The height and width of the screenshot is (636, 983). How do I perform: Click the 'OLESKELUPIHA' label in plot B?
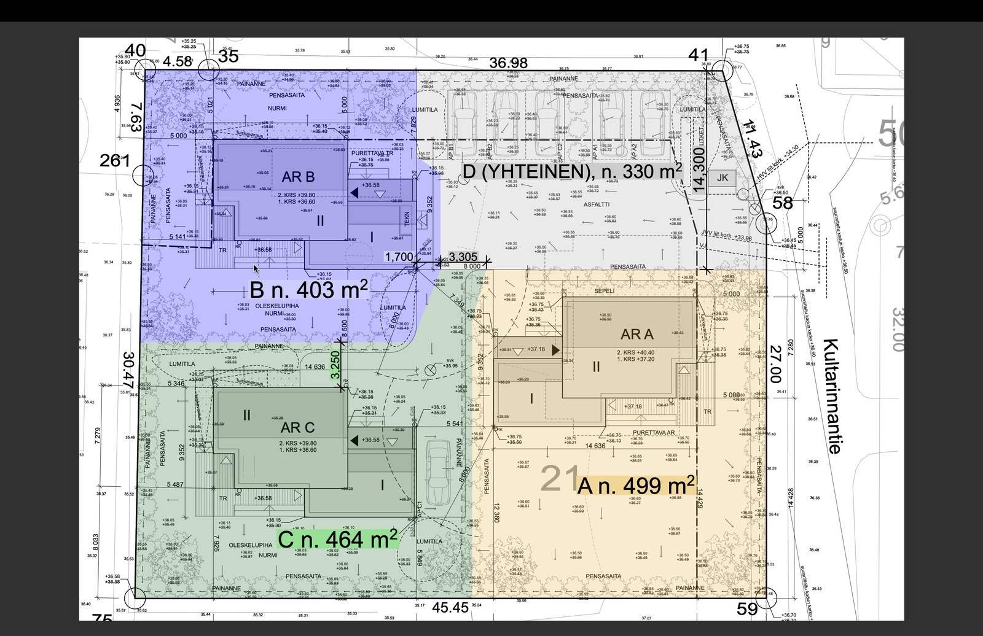coord(277,306)
